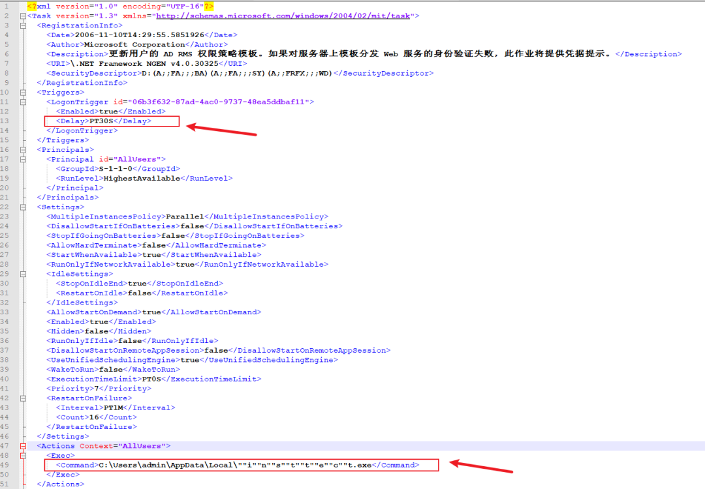The image size is (705, 489).
Task: Collapse the Actions Context fold marker
Action: click(23, 446)
